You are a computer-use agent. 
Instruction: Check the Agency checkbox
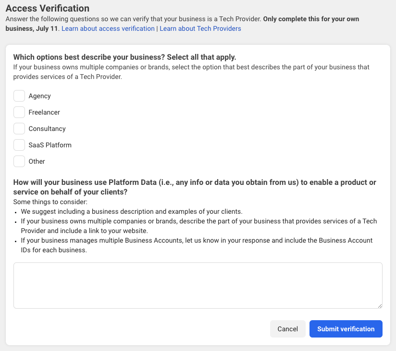click(19, 96)
